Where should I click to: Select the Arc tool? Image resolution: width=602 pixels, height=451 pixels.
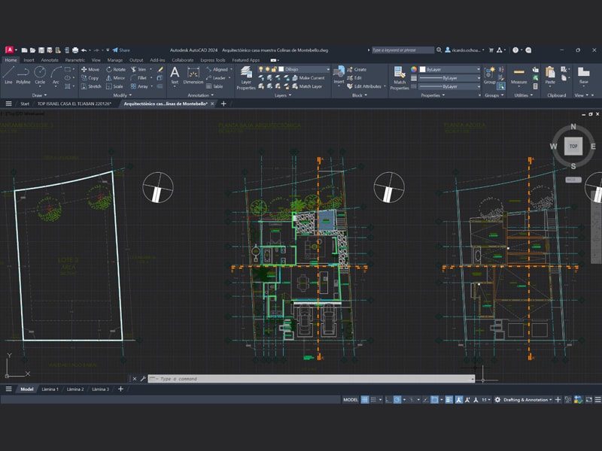pyautogui.click(x=56, y=75)
